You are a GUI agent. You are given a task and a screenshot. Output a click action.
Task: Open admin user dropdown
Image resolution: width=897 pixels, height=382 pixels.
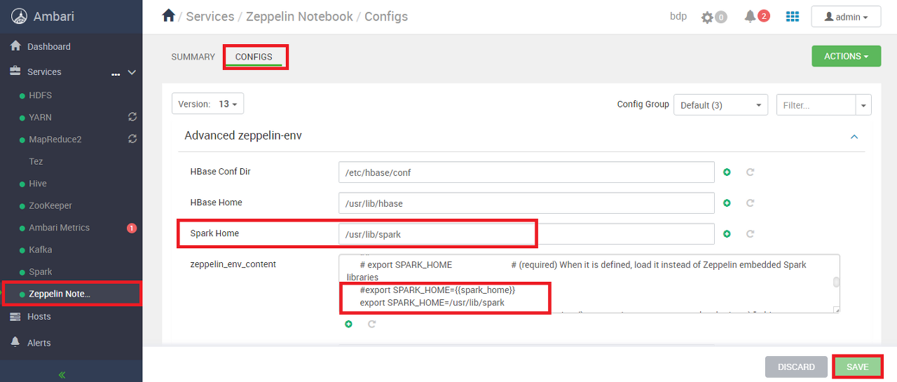click(846, 17)
